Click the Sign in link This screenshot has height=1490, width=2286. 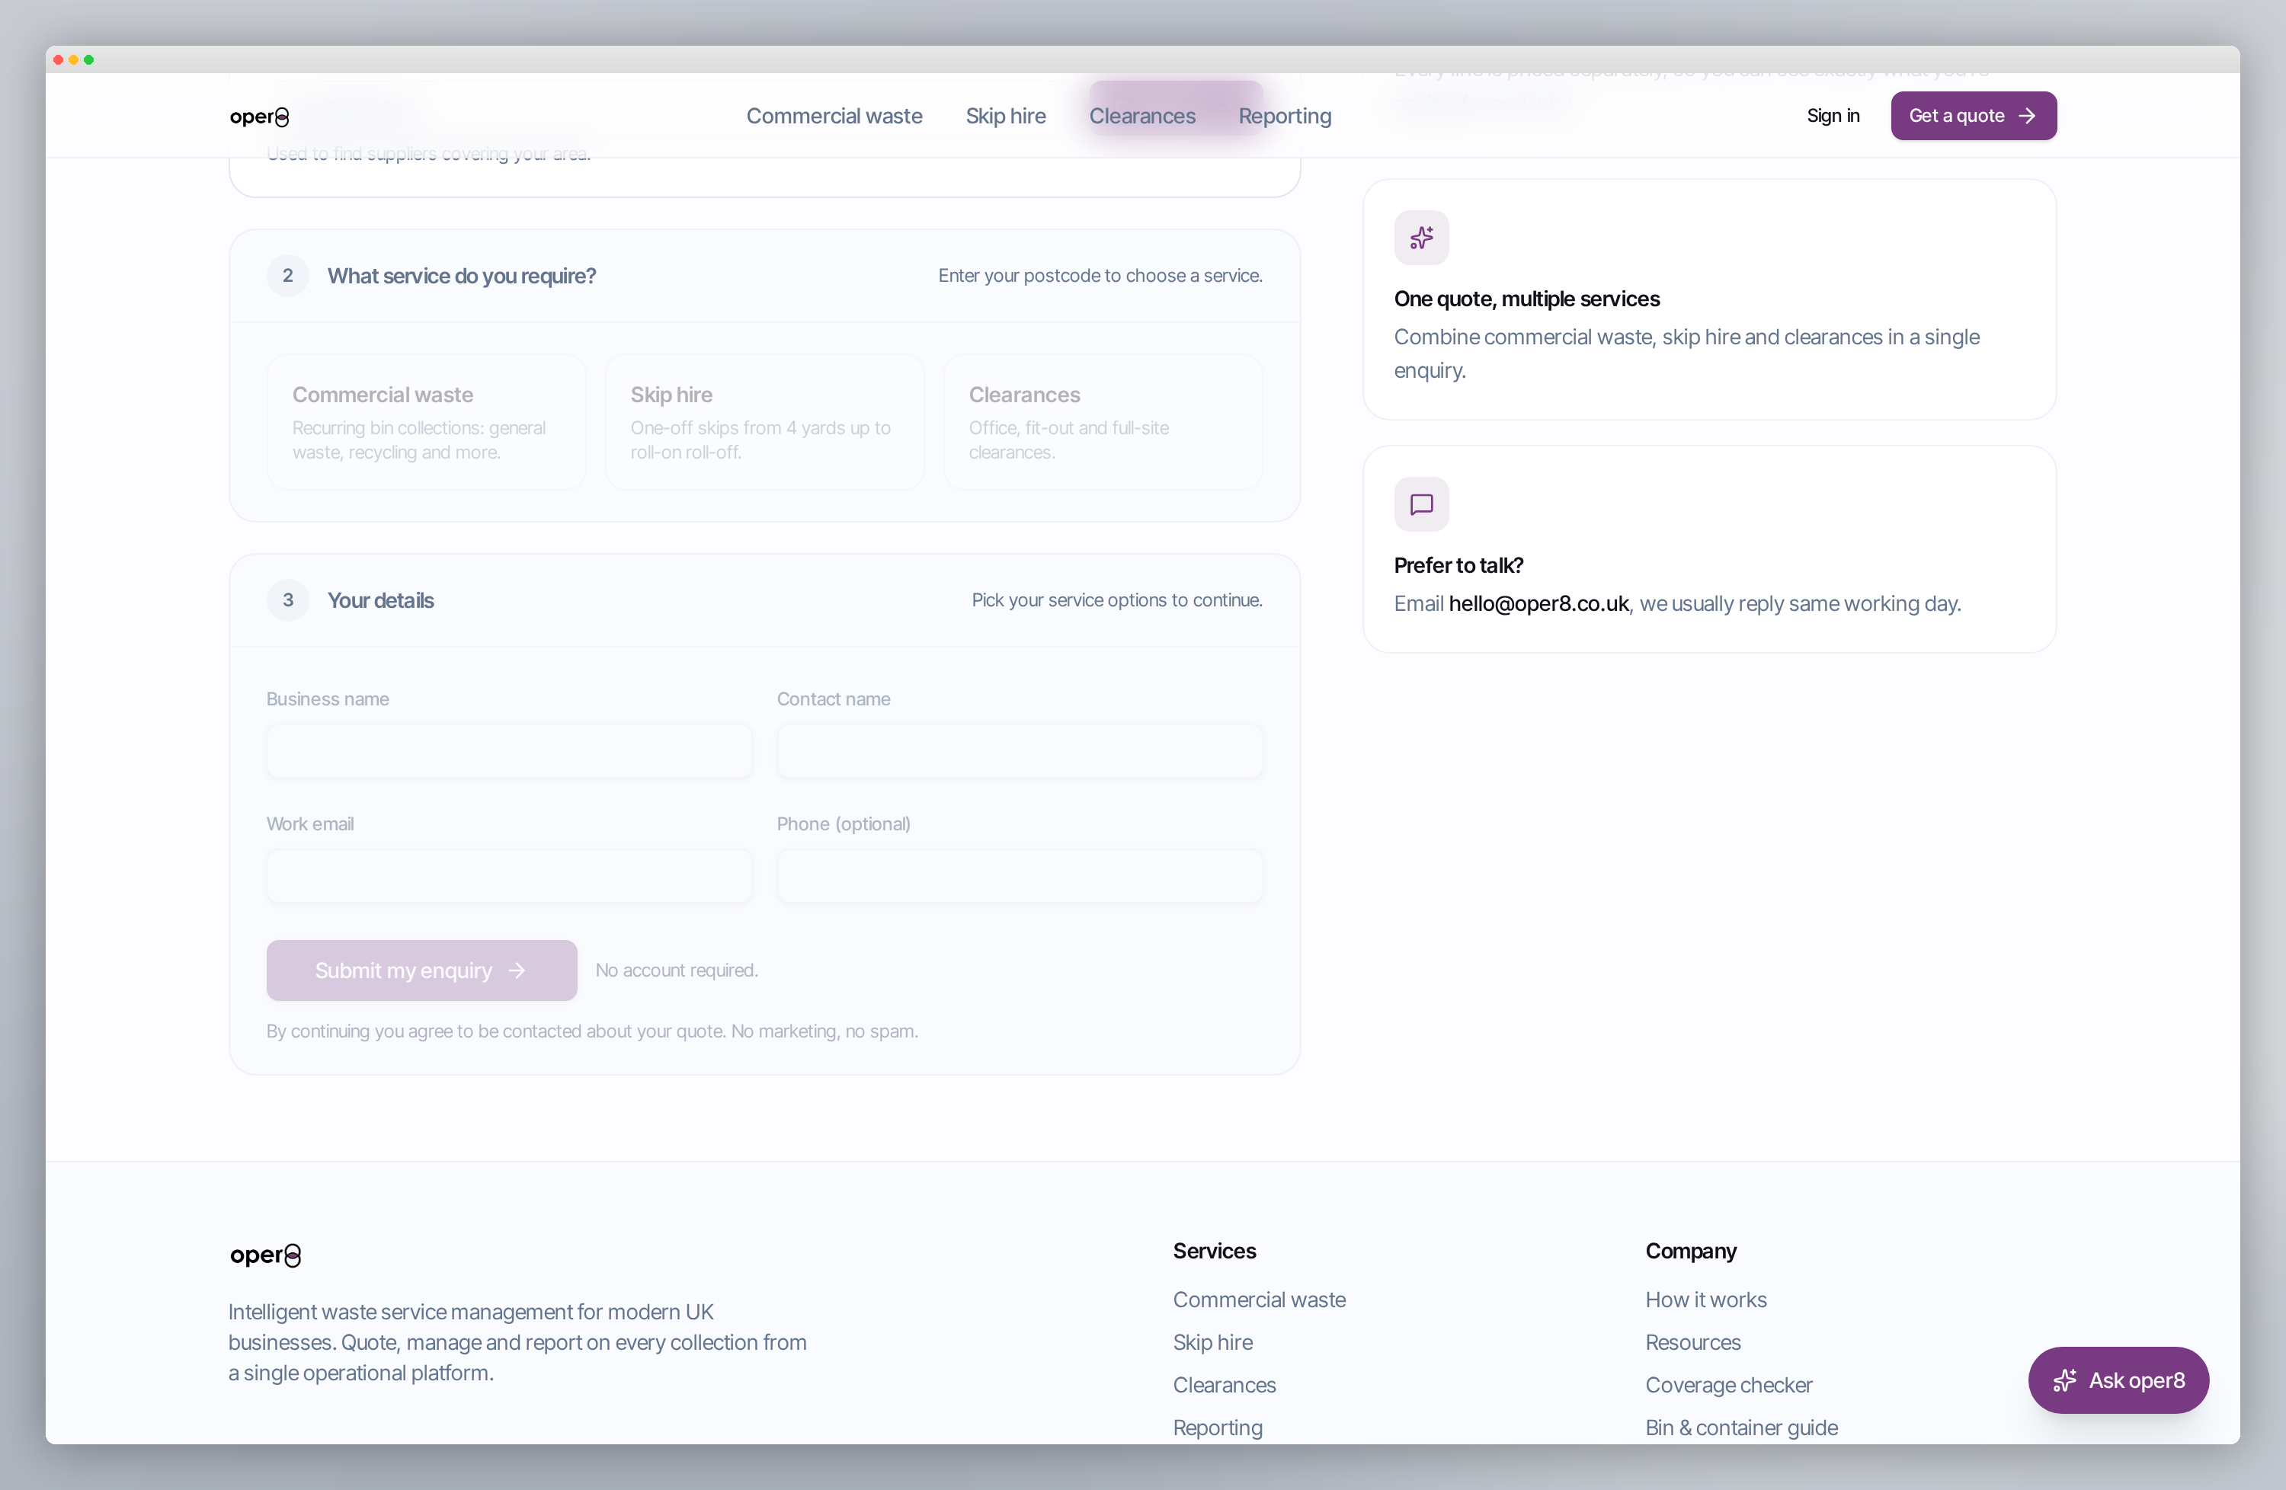(x=1832, y=116)
